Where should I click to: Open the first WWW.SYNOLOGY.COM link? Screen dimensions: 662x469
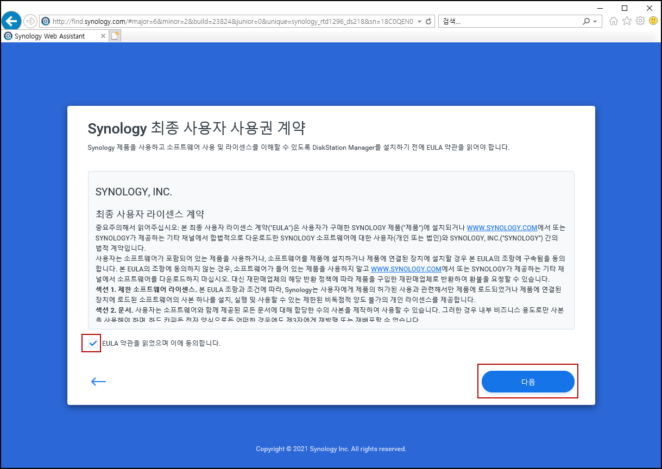[502, 228]
